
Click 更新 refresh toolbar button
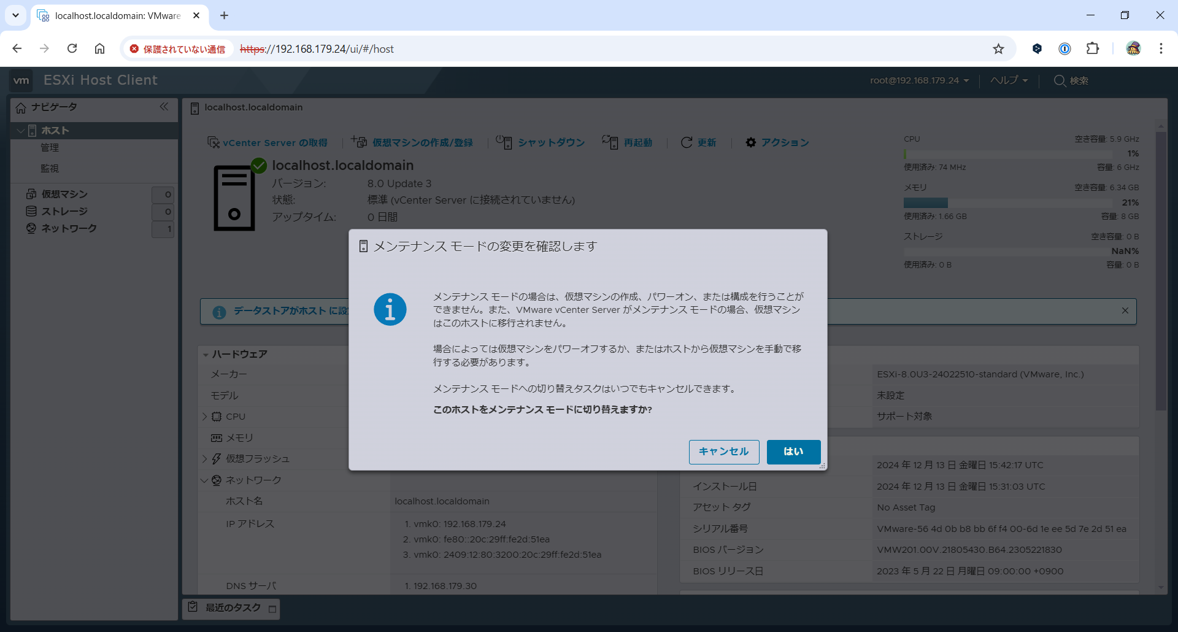[698, 142]
